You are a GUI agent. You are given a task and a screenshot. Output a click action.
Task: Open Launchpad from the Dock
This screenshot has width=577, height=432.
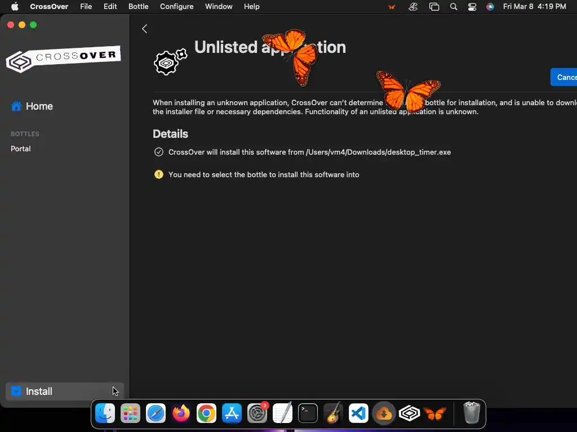coord(130,413)
